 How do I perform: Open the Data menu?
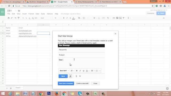(x=37, y=14)
